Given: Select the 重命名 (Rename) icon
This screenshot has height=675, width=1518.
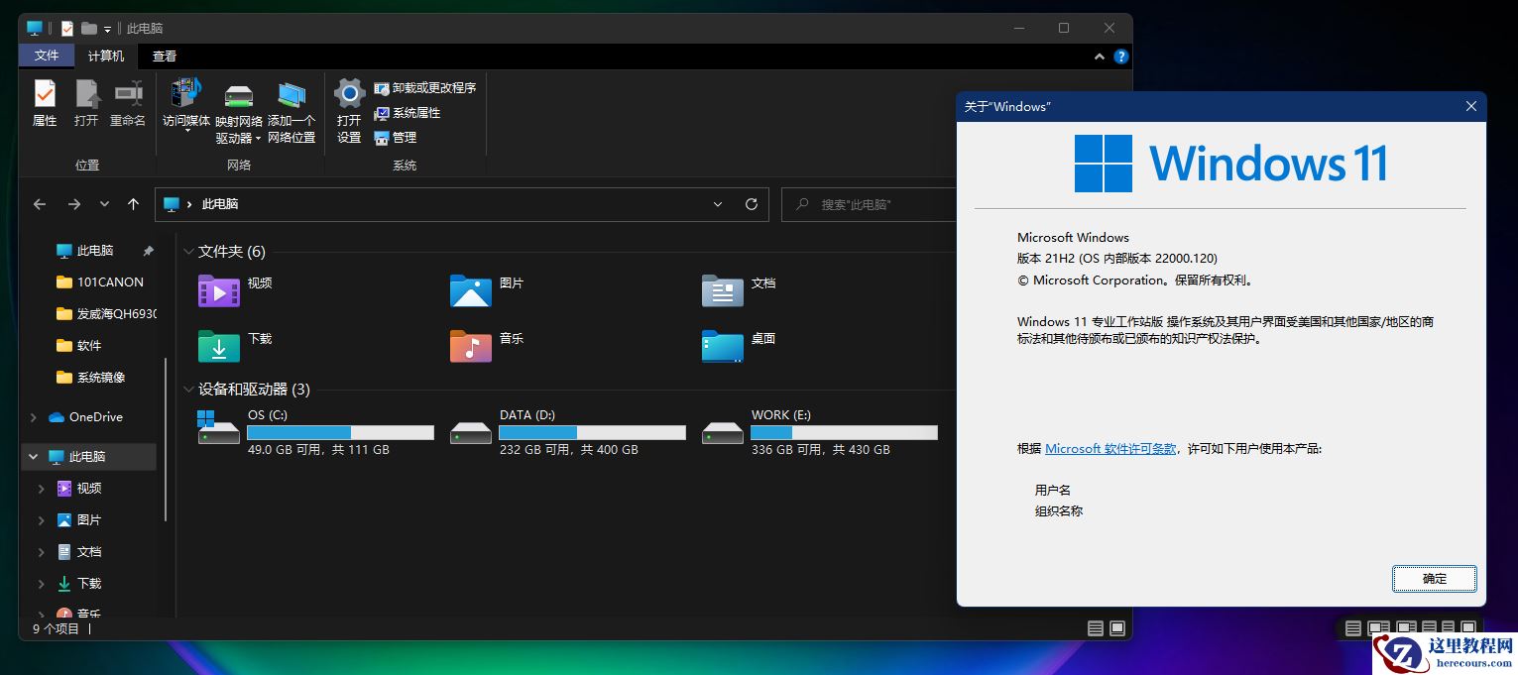Looking at the screenshot, I should (127, 102).
